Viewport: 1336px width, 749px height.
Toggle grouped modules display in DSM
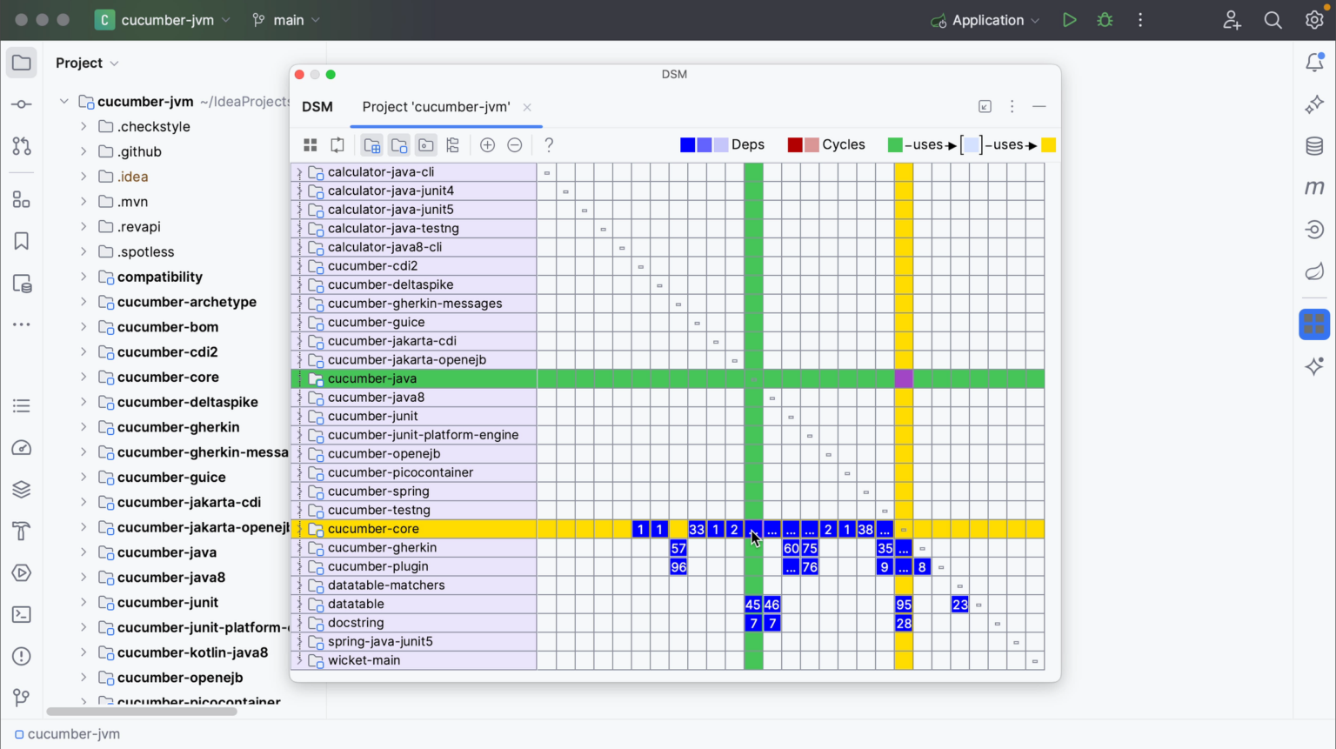371,145
